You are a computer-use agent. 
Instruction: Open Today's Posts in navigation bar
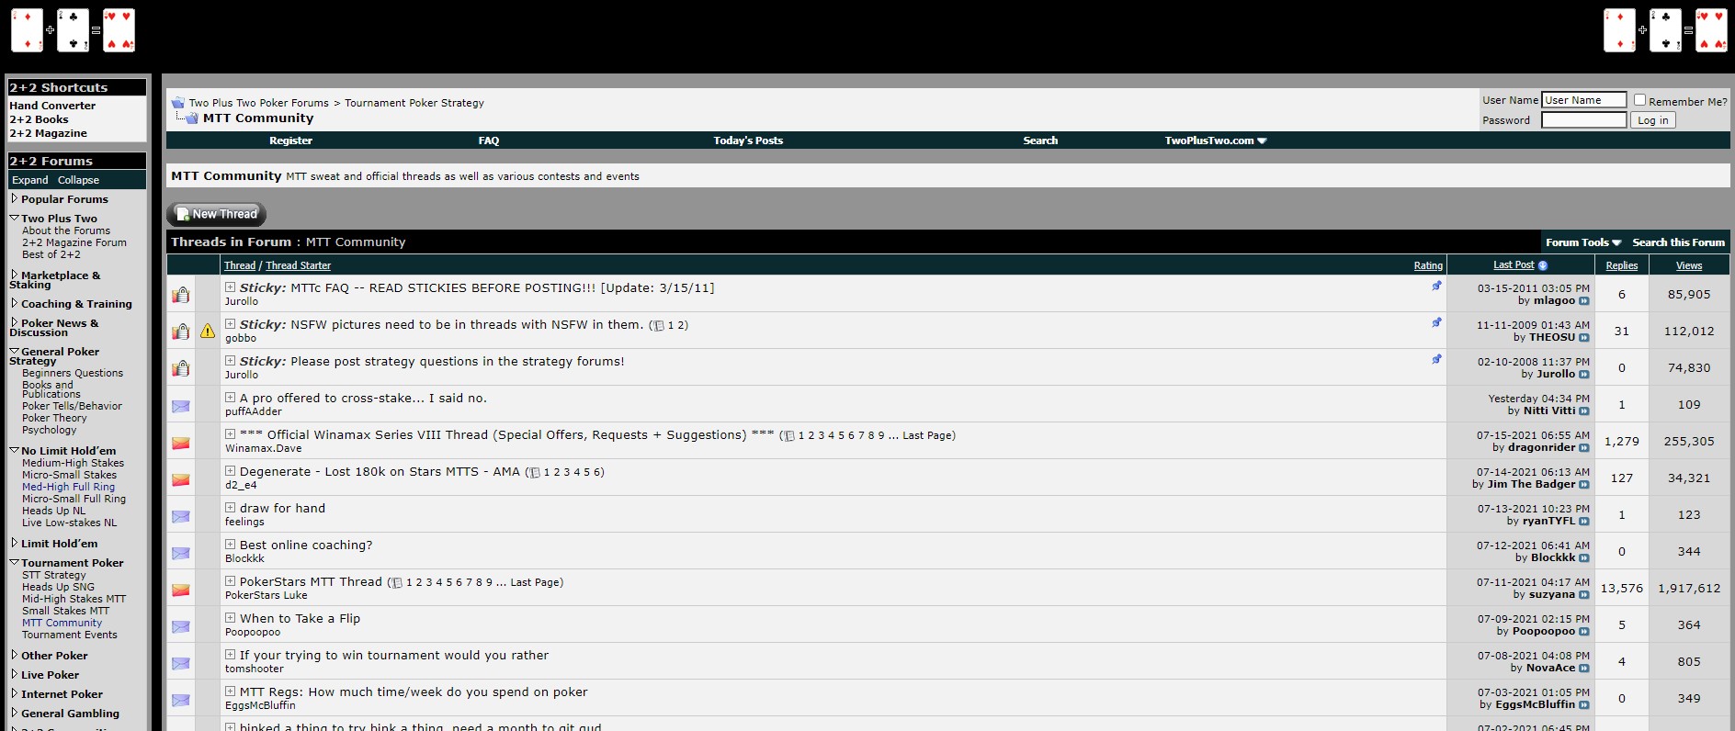tap(748, 141)
